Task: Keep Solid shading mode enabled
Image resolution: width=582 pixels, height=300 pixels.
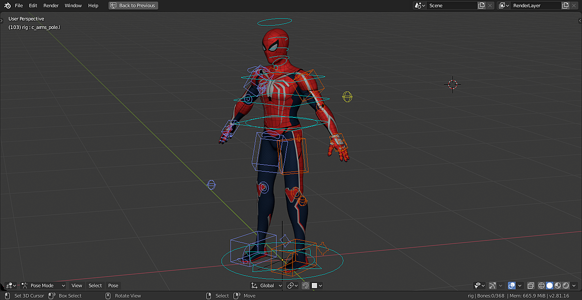Action: coord(549,285)
